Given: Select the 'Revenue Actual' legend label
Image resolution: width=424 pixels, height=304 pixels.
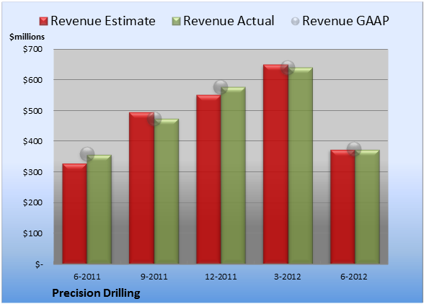Looking at the screenshot, I should click(229, 21).
